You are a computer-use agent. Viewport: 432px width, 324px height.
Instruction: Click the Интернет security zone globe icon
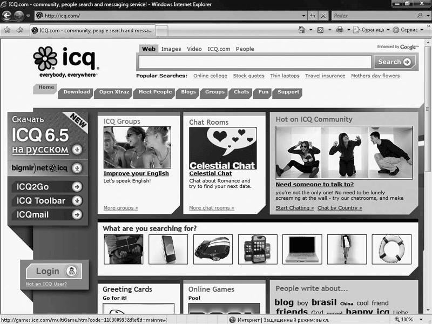[233, 320]
